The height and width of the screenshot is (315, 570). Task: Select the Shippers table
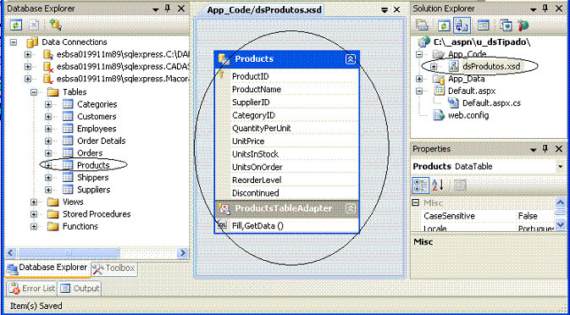coord(92,177)
